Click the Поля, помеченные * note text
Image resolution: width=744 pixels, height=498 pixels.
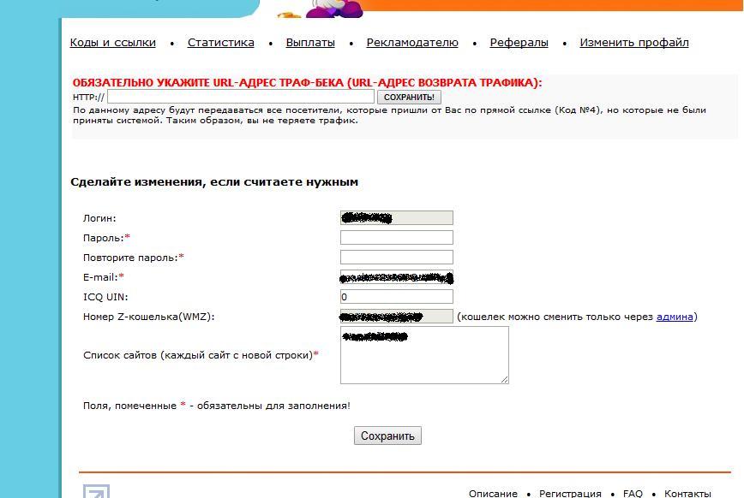click(216, 406)
